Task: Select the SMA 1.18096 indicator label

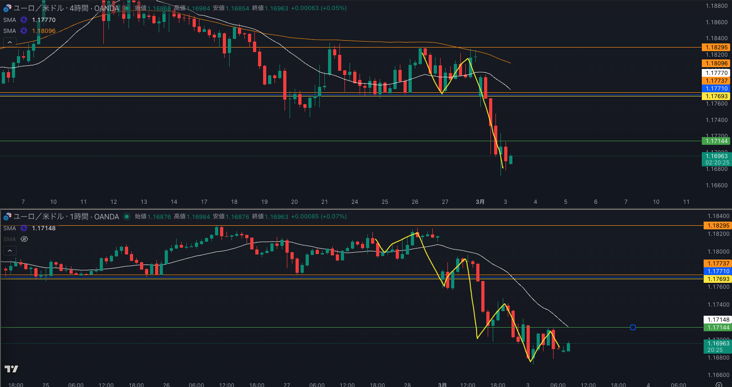Action: [10, 31]
